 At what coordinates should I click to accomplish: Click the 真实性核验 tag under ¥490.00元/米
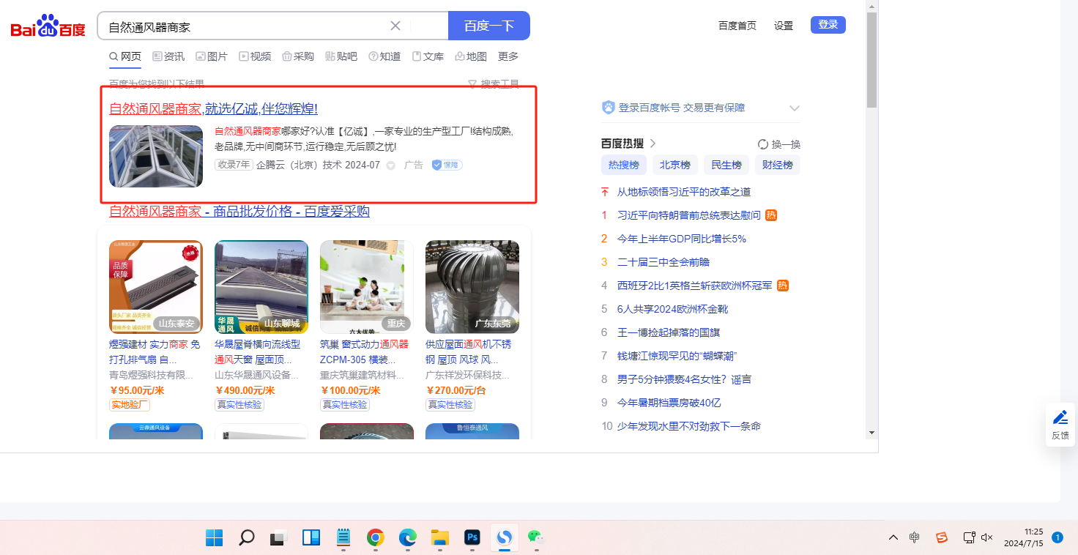click(x=239, y=405)
